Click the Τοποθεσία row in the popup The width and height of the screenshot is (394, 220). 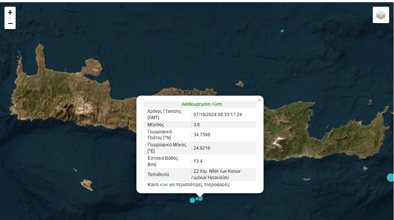tap(202, 175)
